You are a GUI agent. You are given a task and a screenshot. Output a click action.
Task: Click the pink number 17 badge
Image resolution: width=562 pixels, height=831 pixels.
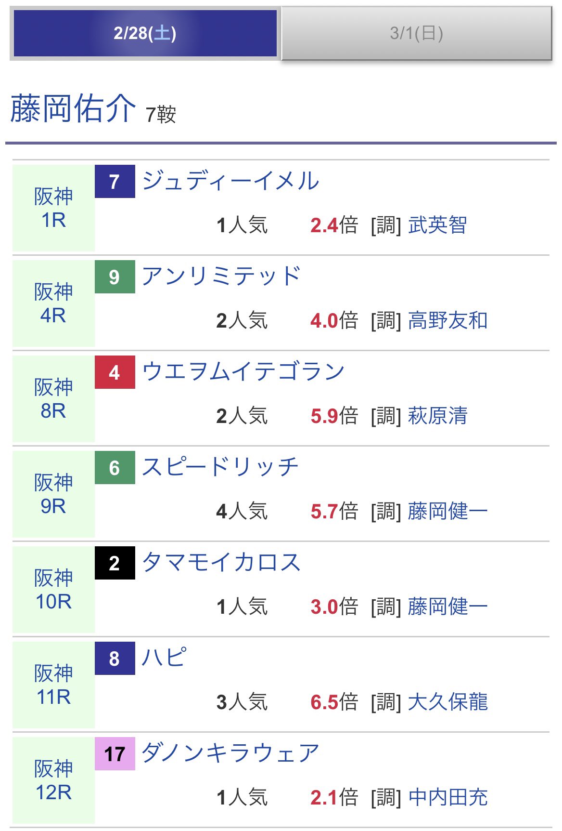pyautogui.click(x=115, y=754)
